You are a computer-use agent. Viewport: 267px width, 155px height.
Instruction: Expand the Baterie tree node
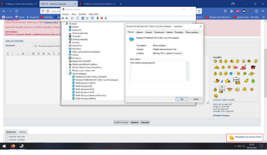(67, 27)
